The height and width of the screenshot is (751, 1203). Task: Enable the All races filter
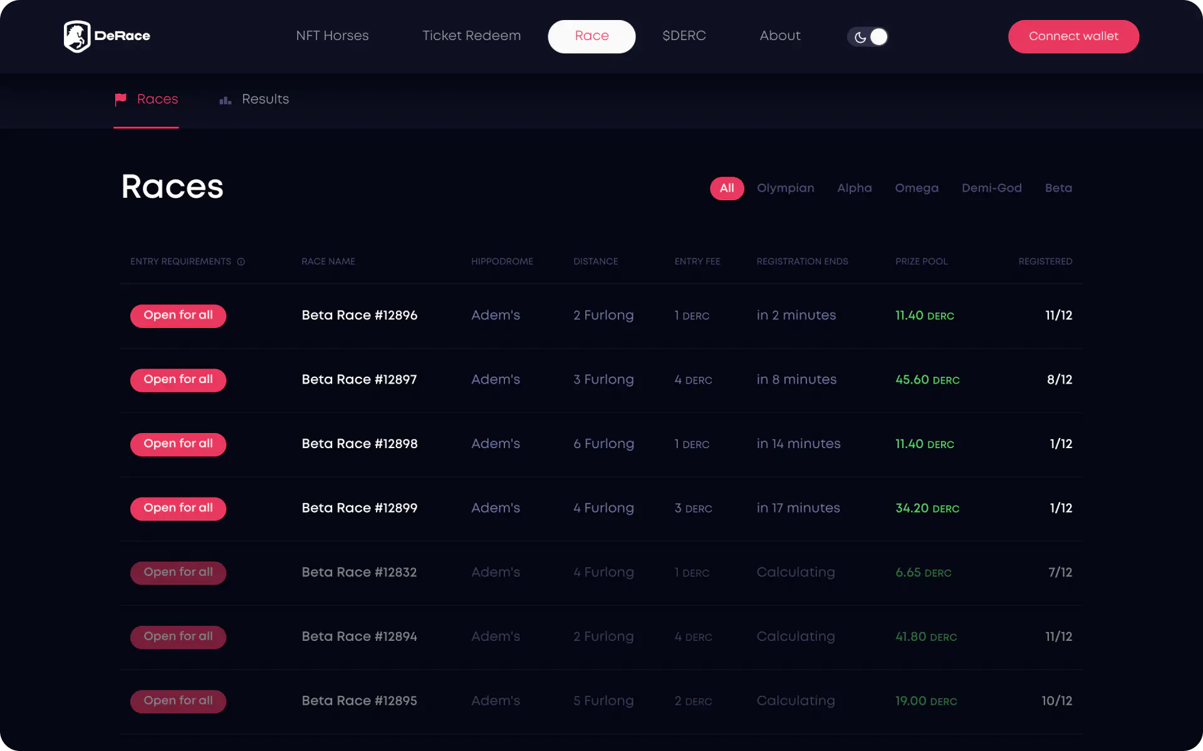coord(727,188)
